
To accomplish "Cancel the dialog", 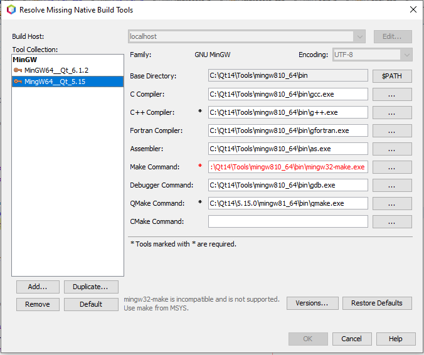I will coord(352,339).
